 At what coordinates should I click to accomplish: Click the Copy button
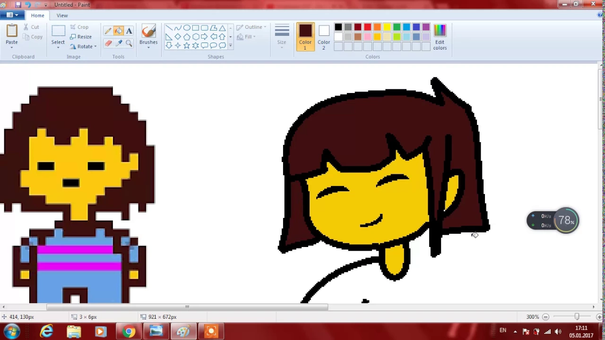point(33,37)
